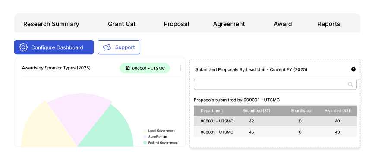This screenshot has width=372, height=157.
Task: Click the Federal Government legend label
Action: (x=163, y=143)
